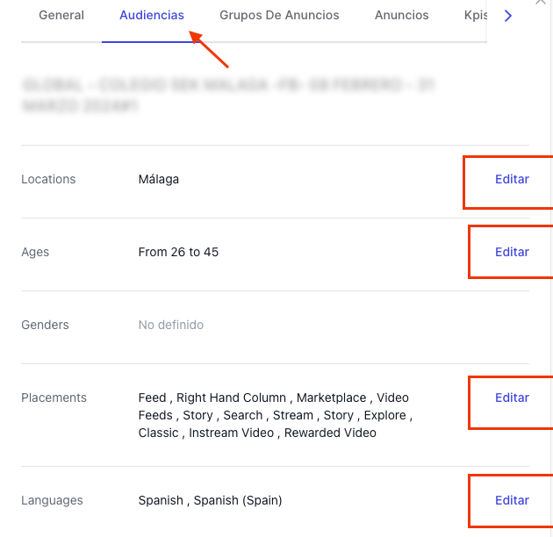Close the panel with the X icon
553x537 pixels.
[x=541, y=2]
